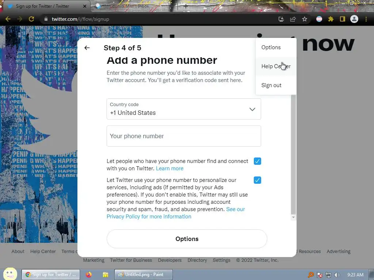This screenshot has width=374, height=280.
Task: Go back using the modal's left arrow
Action: point(87,48)
